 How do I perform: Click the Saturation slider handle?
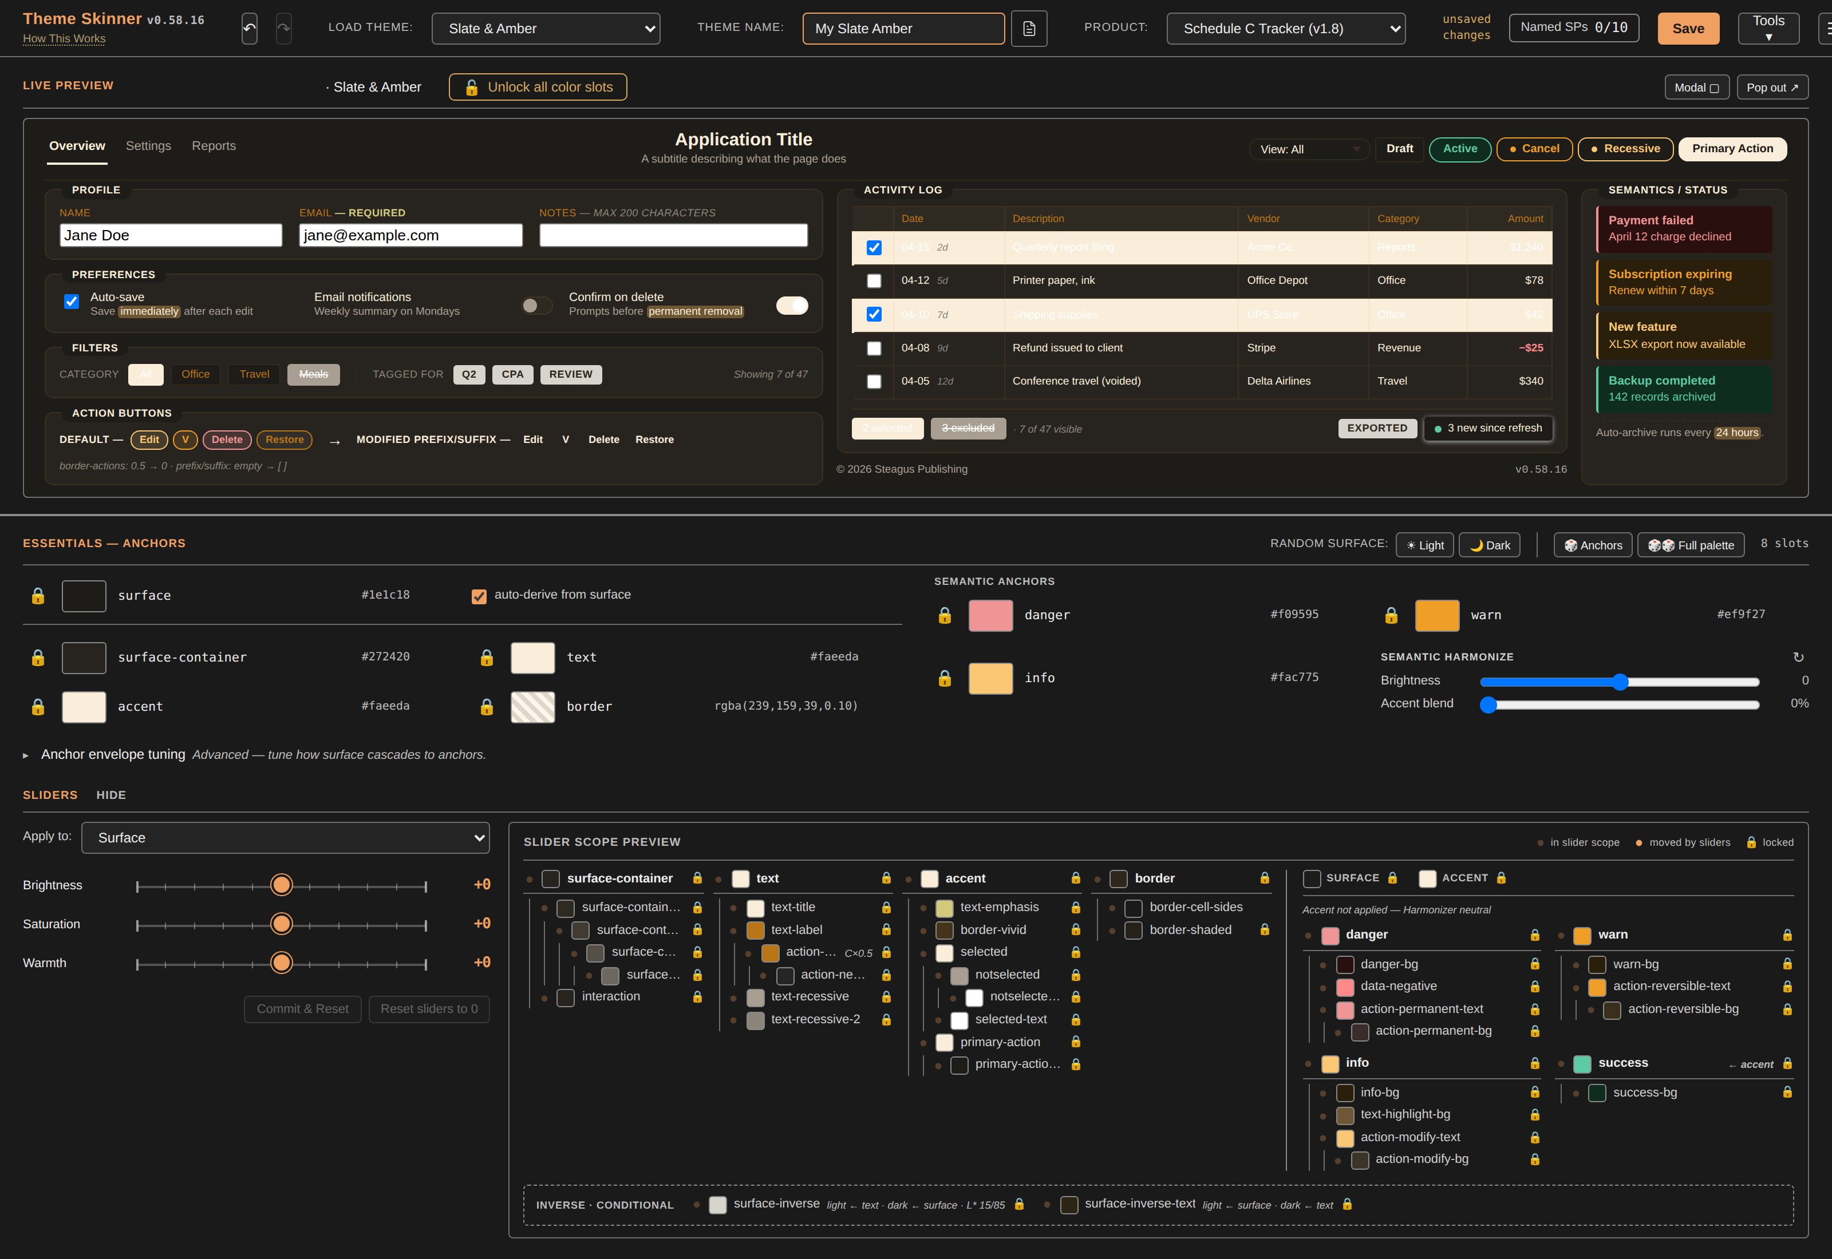click(x=281, y=924)
